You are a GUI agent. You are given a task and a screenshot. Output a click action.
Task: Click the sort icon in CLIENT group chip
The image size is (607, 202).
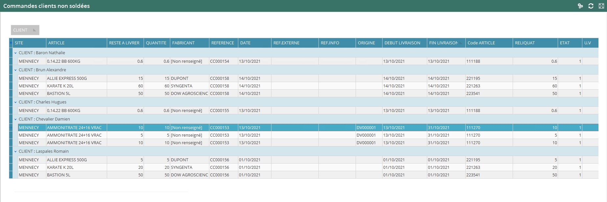pos(35,30)
